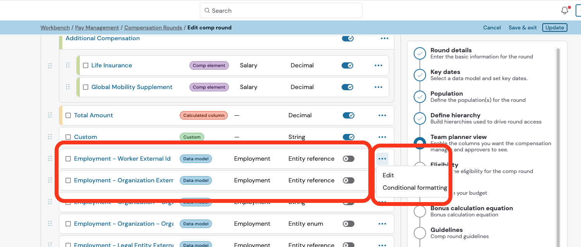The height and width of the screenshot is (247, 581).
Task: Click drag handle next to Life Insurance
Action: tap(68, 65)
